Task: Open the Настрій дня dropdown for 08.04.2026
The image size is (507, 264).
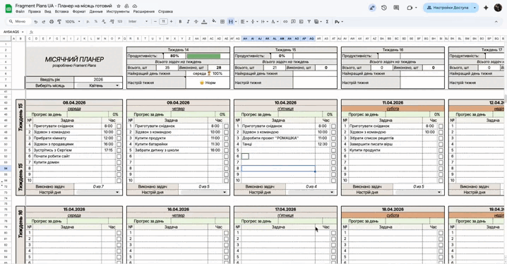Action: (x=117, y=192)
